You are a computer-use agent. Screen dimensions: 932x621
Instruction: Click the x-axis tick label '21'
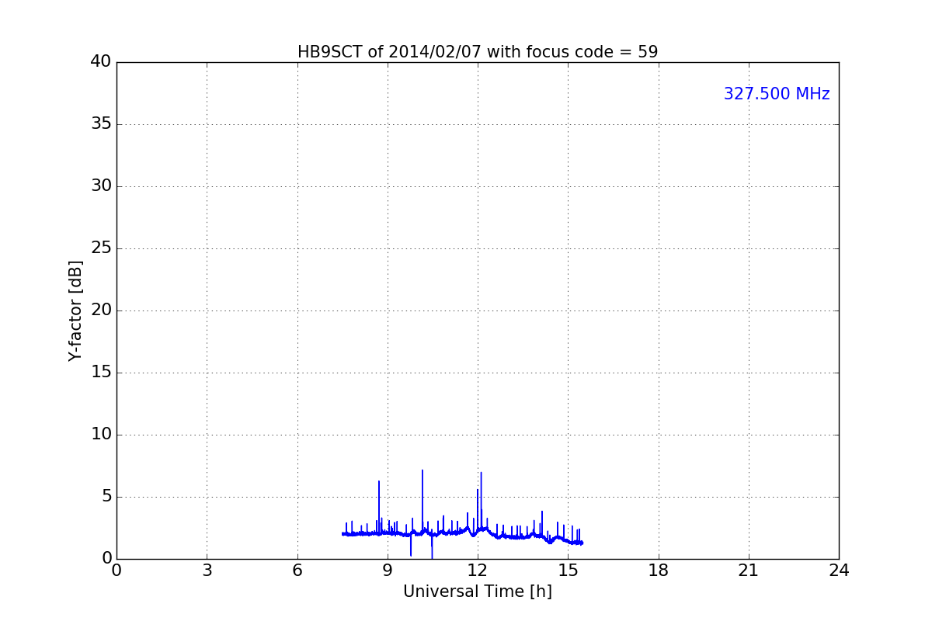pos(749,570)
